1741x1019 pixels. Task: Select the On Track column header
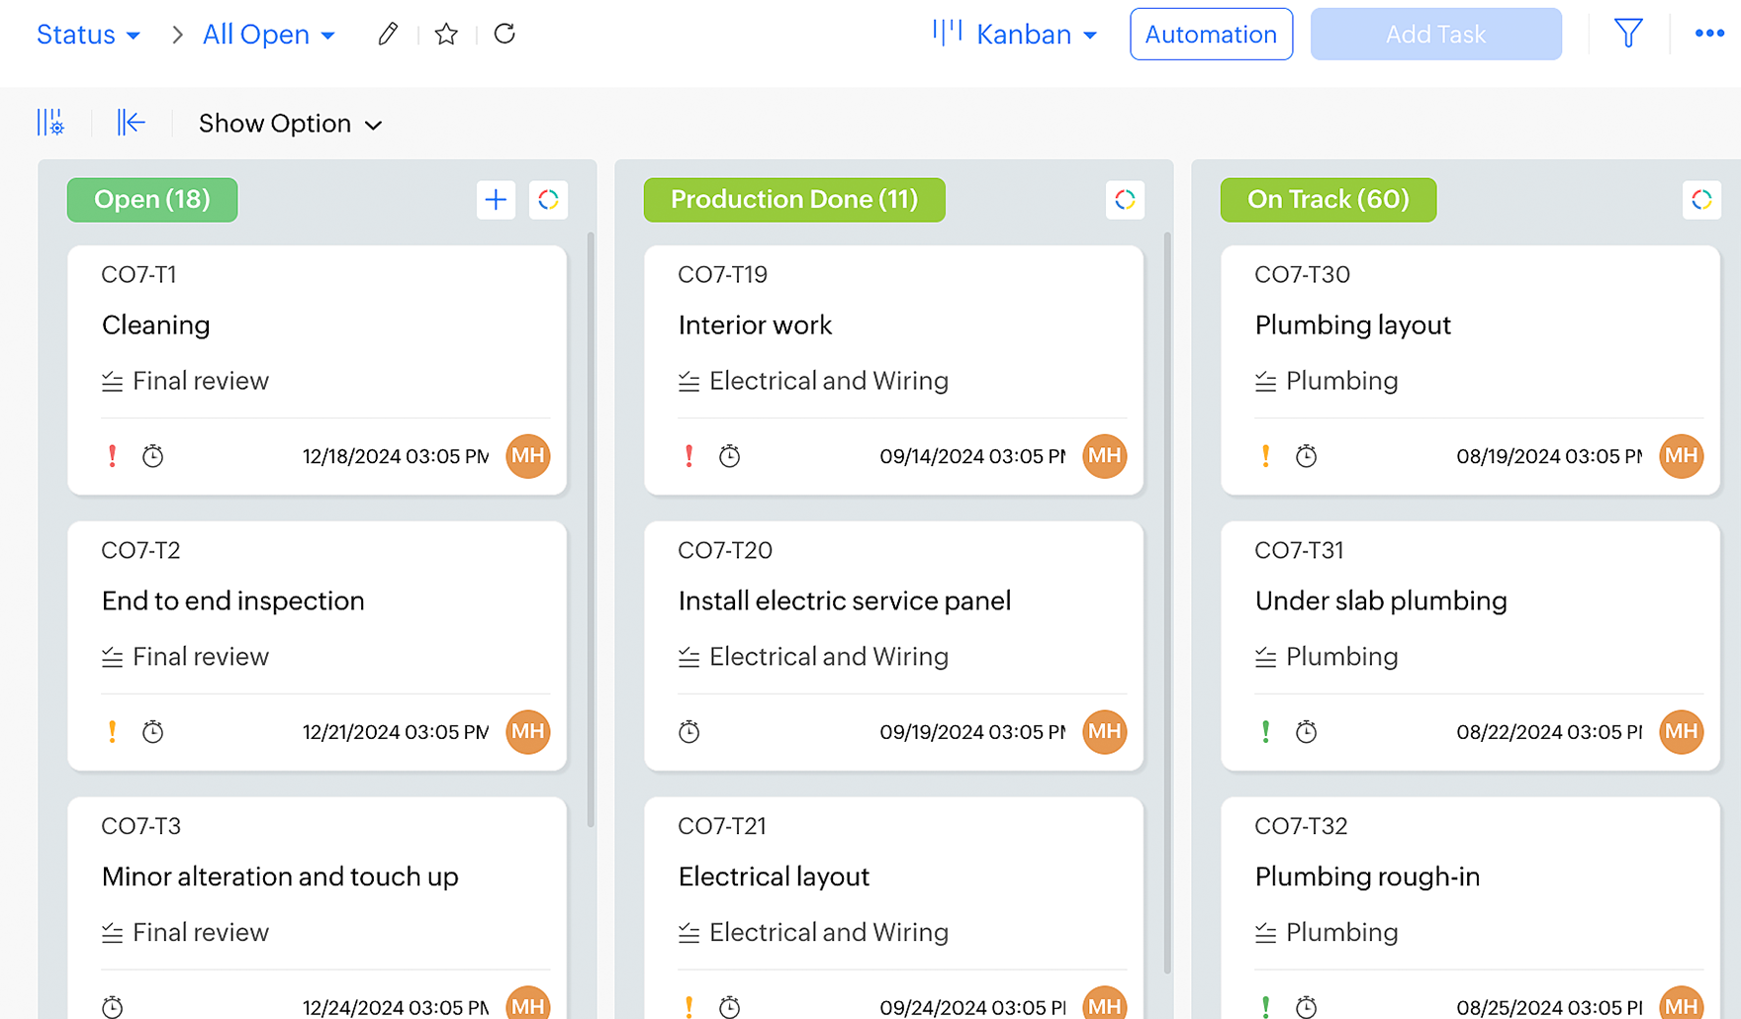pos(1328,200)
